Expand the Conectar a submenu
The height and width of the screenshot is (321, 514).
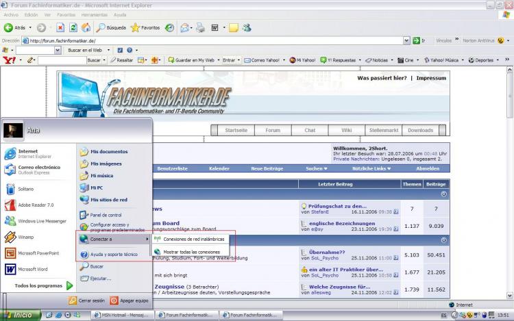114,239
